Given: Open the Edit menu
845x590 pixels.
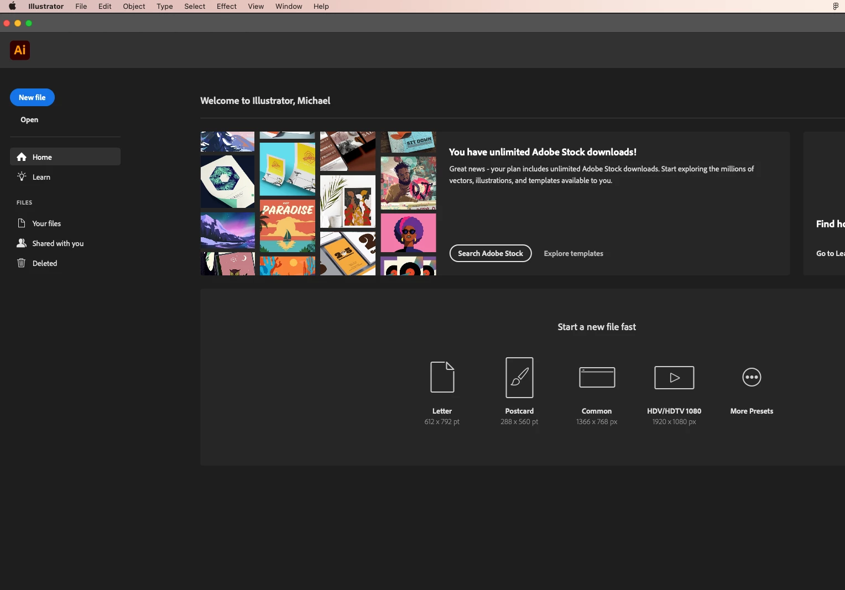Looking at the screenshot, I should (x=105, y=6).
